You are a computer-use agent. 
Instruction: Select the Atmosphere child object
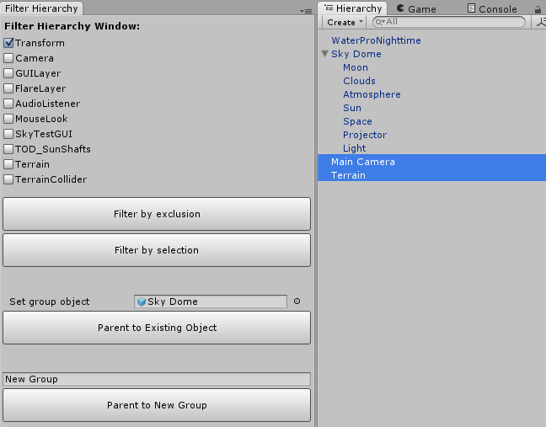(x=372, y=94)
